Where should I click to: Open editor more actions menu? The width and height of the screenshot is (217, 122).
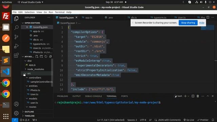pyautogui.click(x=213, y=17)
